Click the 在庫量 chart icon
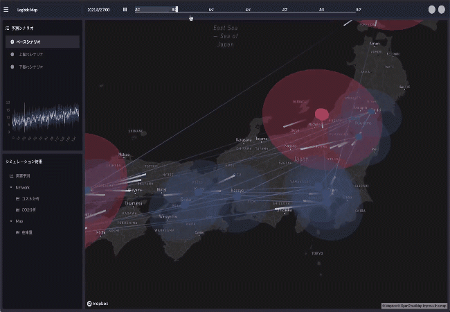 (17, 232)
